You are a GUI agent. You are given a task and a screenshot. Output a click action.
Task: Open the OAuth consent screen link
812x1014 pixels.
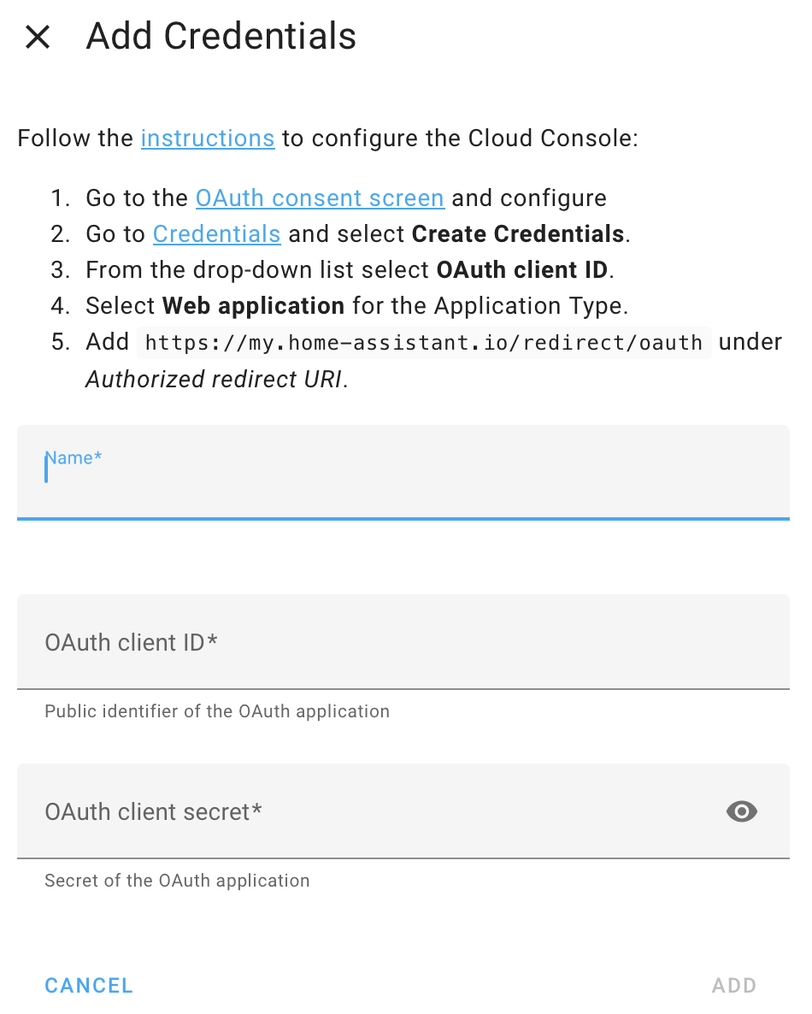(320, 197)
